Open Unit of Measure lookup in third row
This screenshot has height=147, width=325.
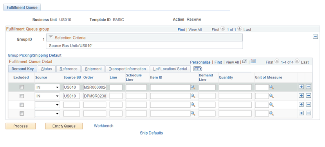click(x=271, y=105)
